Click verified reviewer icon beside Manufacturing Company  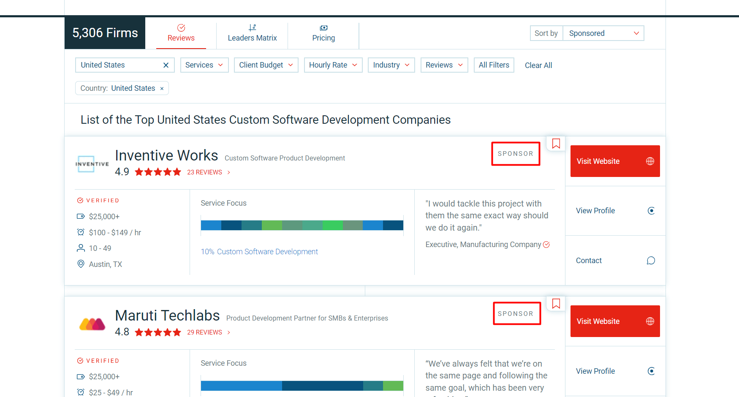point(546,245)
